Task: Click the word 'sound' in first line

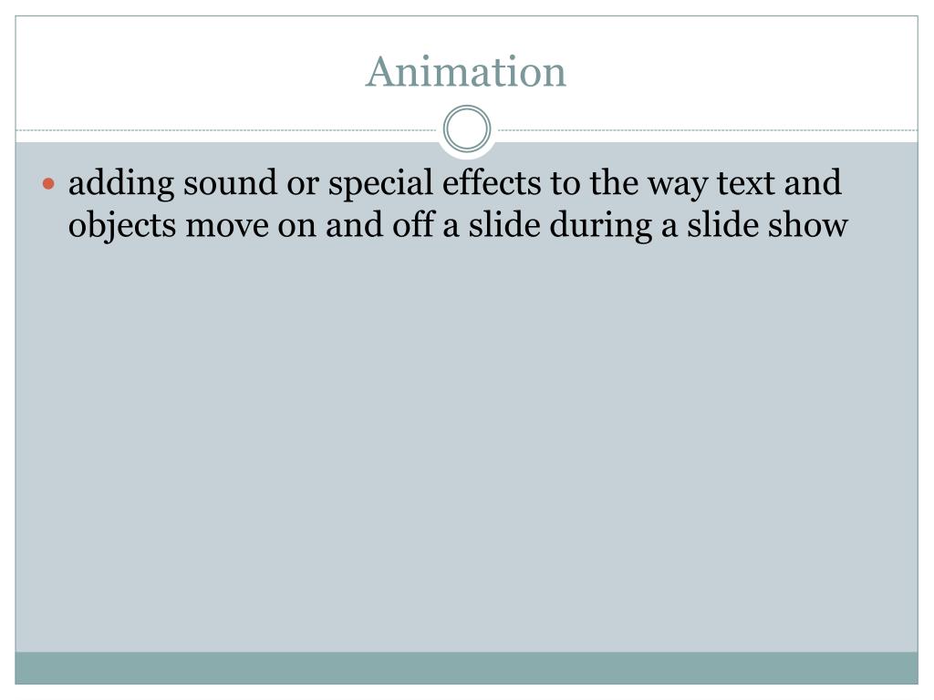Action: click(x=230, y=183)
